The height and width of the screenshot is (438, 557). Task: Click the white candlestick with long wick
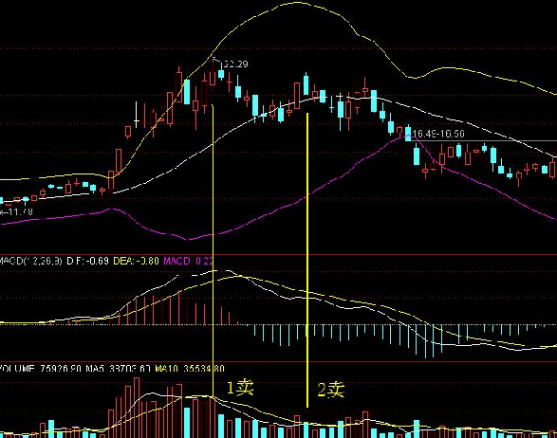136,115
